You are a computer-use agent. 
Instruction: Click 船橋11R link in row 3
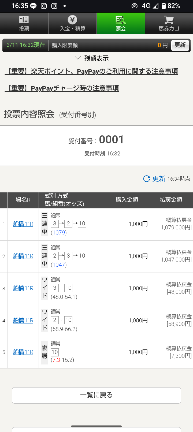click(x=23, y=288)
